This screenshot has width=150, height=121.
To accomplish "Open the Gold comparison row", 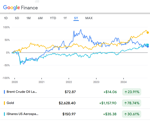I will coord(75,103).
